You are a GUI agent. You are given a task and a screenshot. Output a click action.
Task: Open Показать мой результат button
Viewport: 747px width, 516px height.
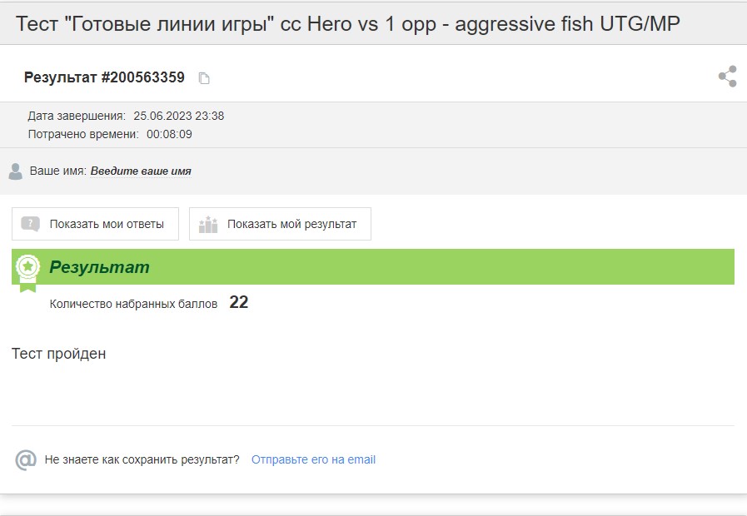tap(280, 224)
